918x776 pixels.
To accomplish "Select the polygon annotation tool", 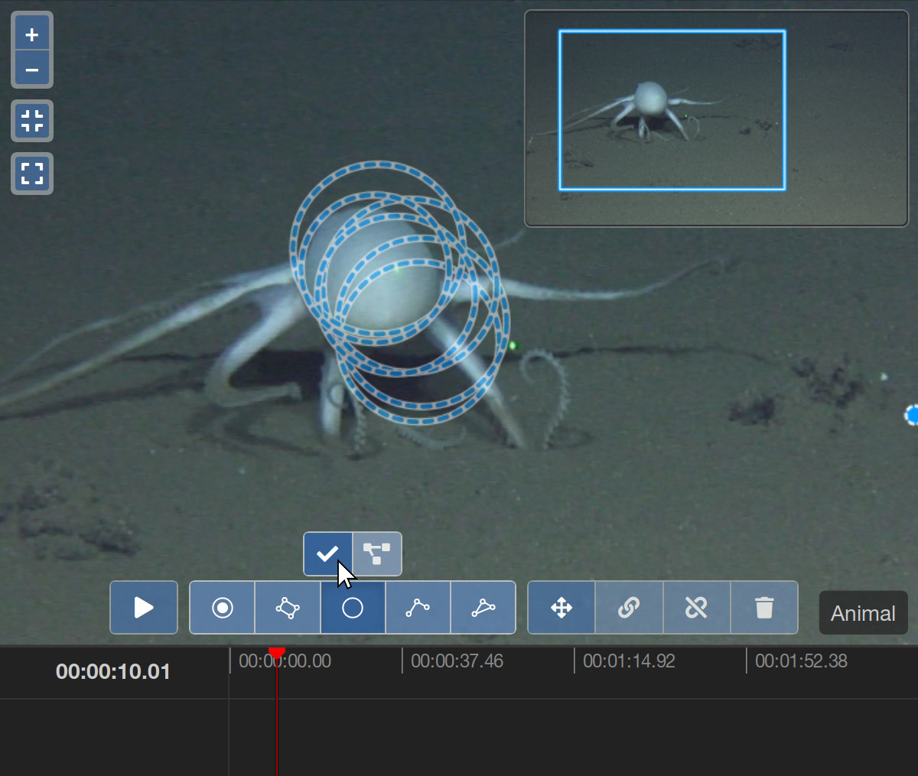I will [483, 608].
